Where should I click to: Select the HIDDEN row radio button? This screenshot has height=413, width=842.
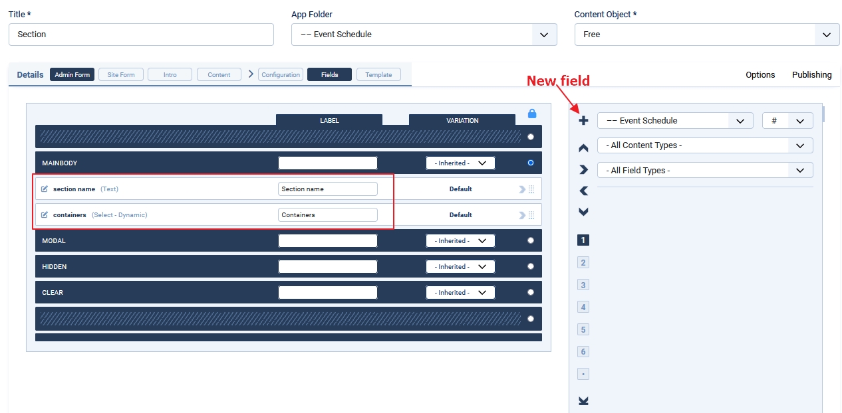pyautogui.click(x=530, y=267)
